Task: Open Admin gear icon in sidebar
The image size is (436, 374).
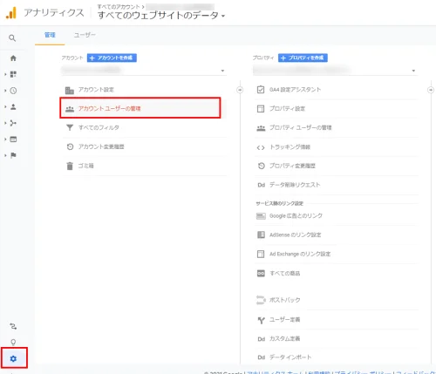Action: pos(13,358)
